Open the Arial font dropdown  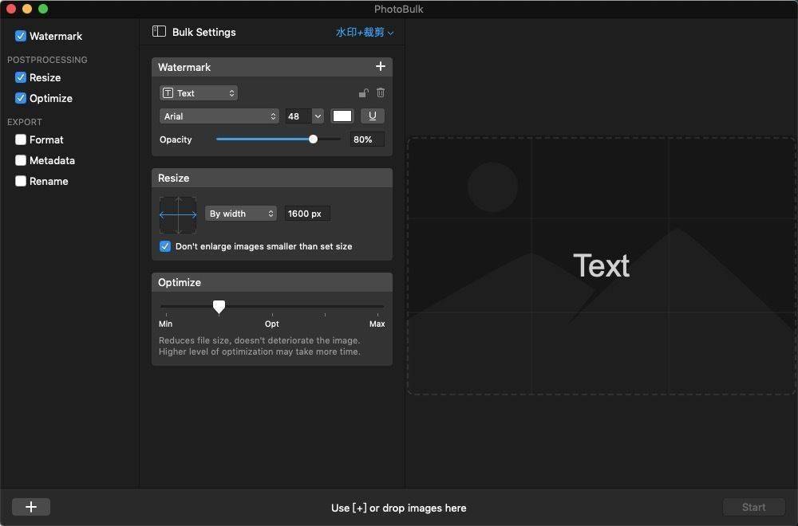[x=219, y=116]
